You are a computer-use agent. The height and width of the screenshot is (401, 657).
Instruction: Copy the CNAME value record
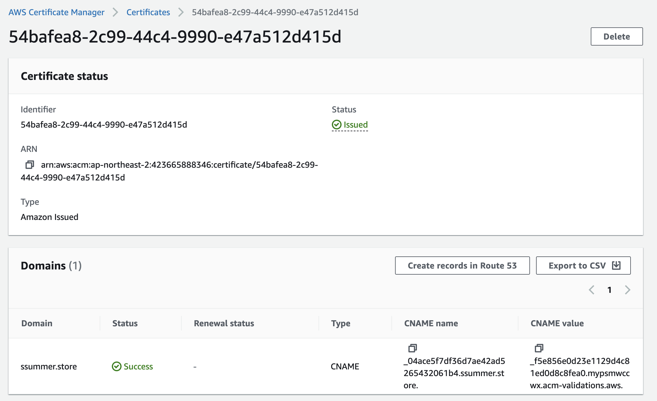click(x=539, y=348)
